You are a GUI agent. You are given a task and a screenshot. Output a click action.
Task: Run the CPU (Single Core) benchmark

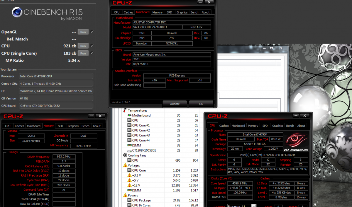83,53
